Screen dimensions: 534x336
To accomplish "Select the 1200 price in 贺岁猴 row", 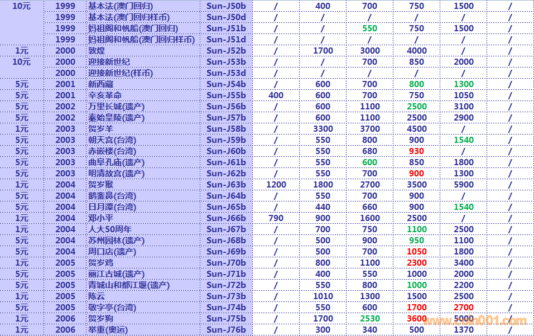I will pyautogui.click(x=276, y=185).
